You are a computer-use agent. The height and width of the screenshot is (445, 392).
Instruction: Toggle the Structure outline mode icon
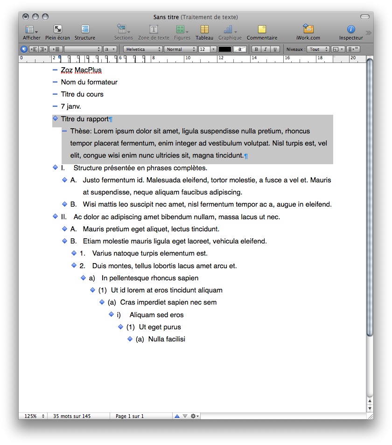click(85, 29)
